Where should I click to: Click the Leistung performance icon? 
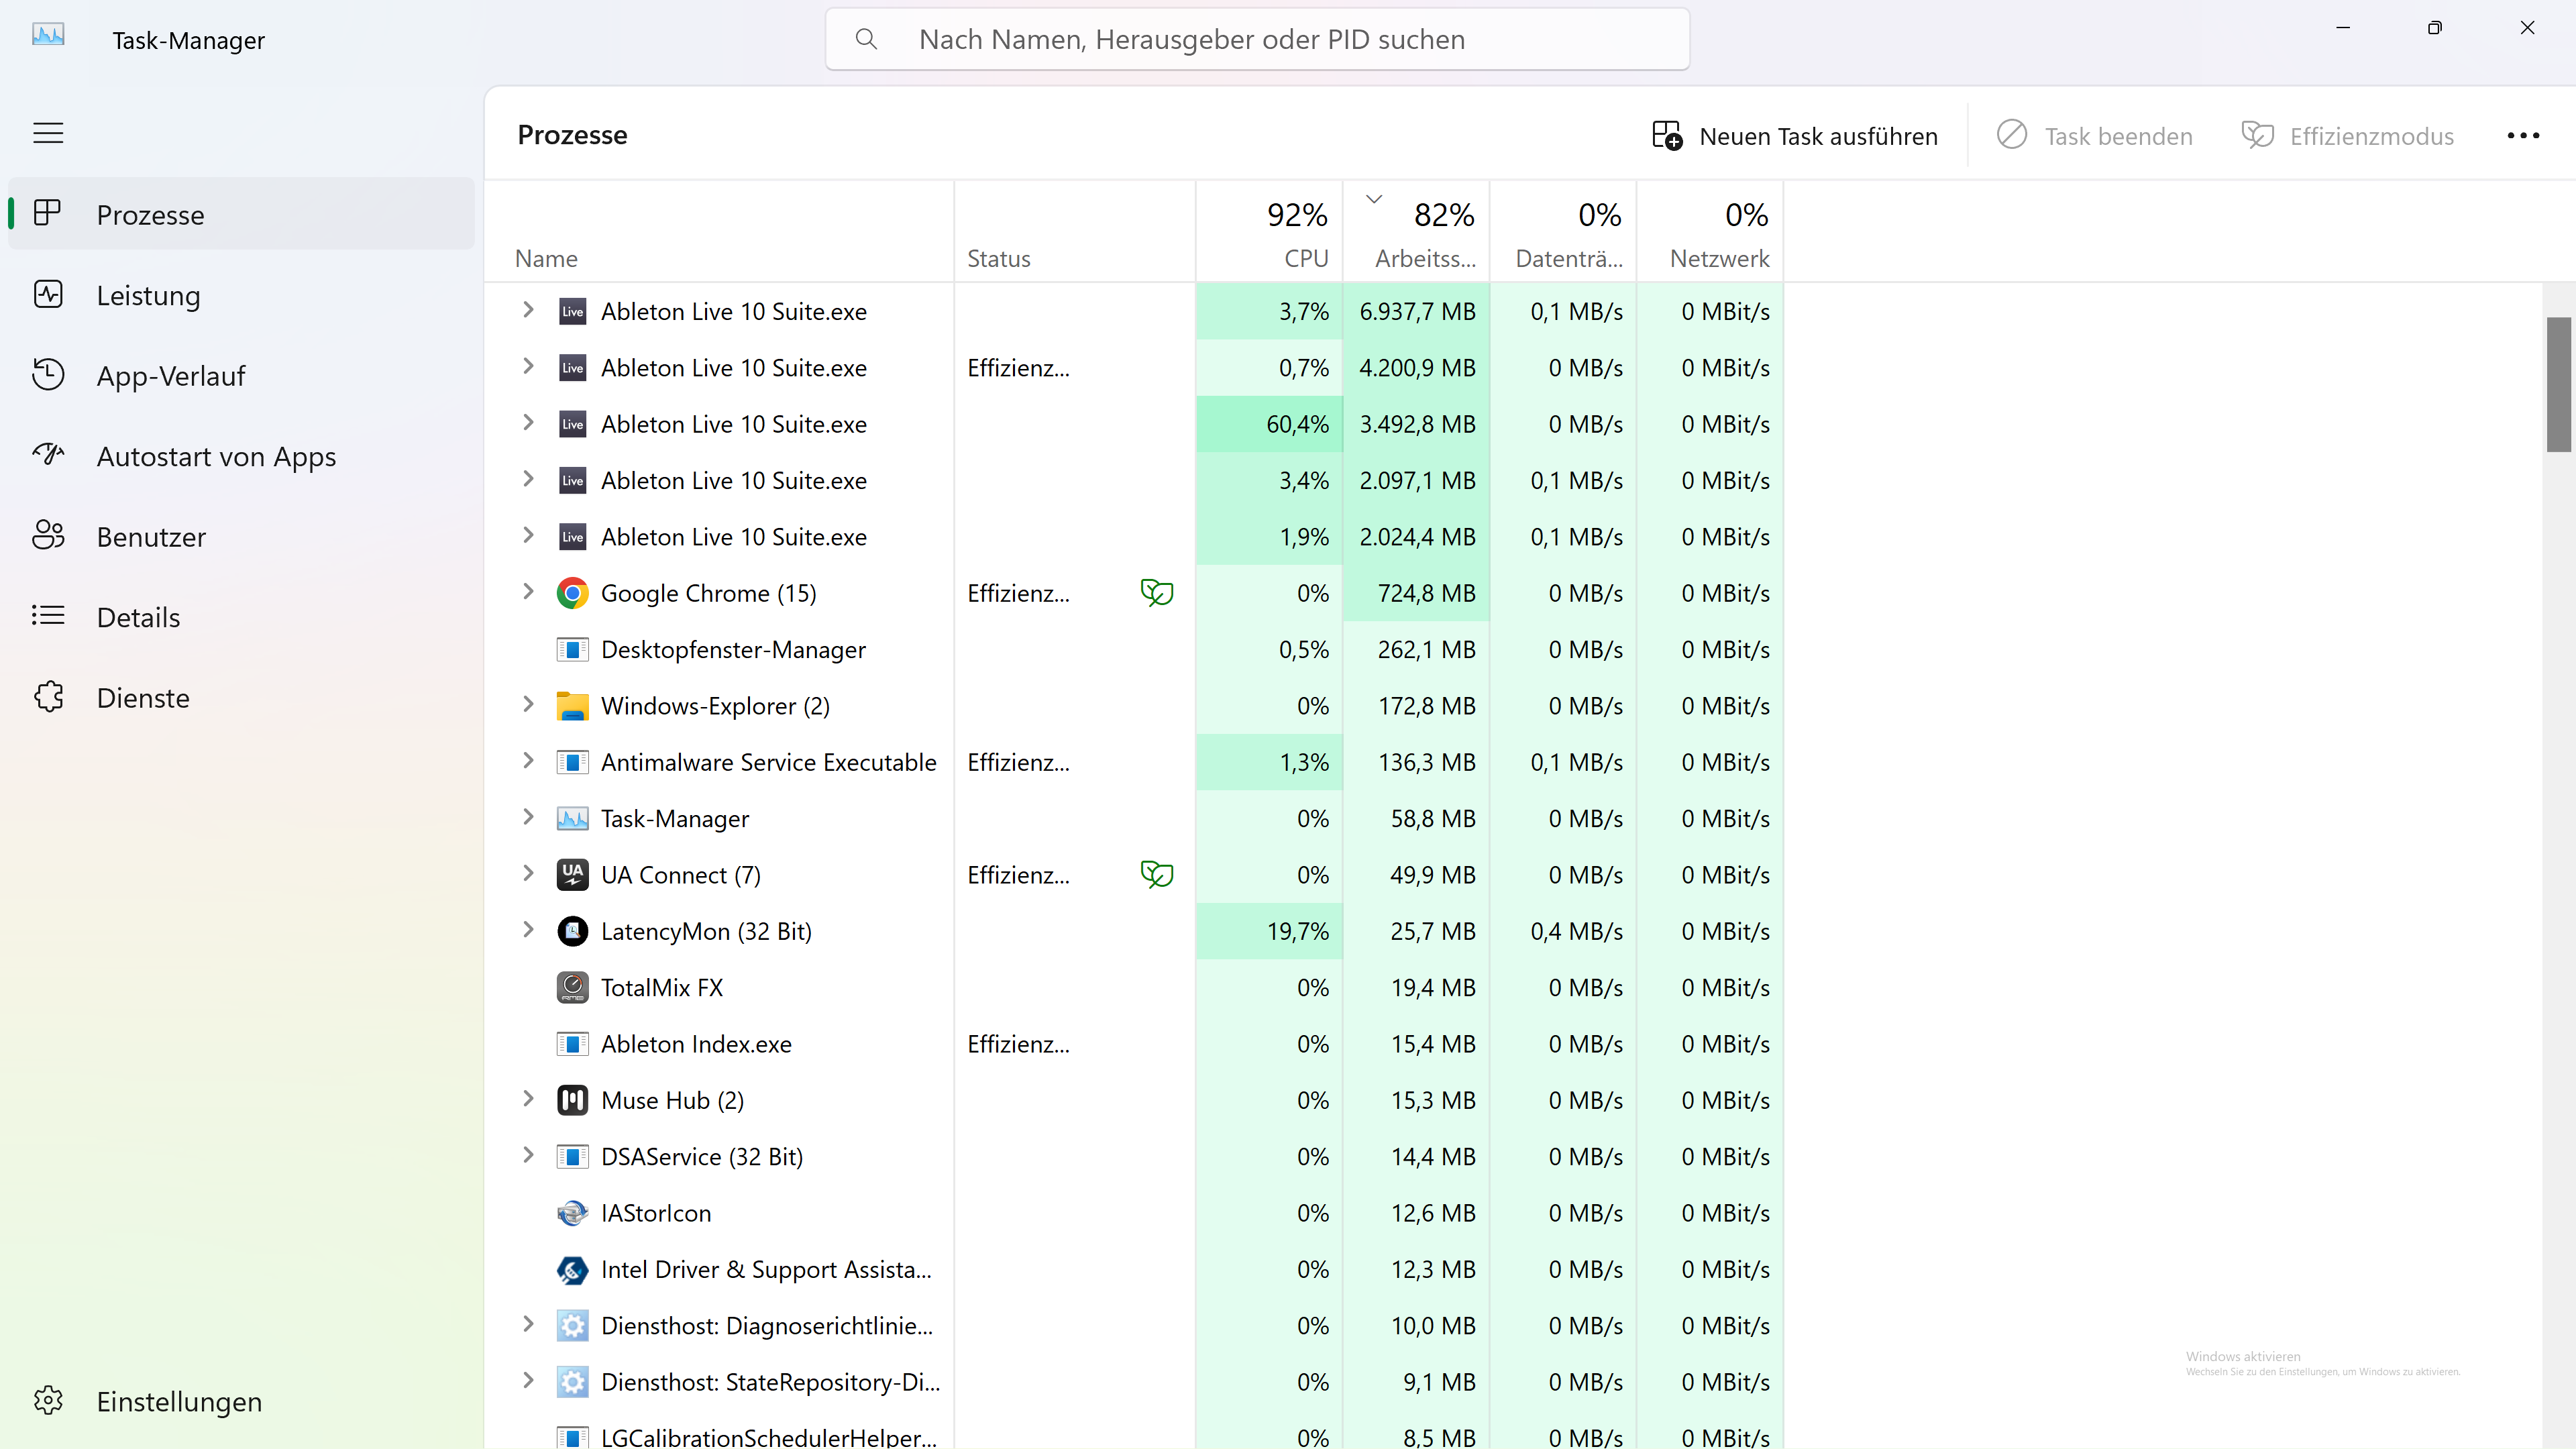[48, 294]
